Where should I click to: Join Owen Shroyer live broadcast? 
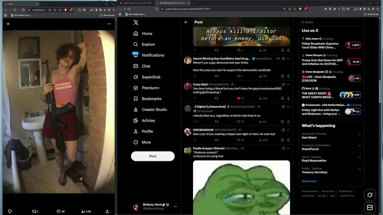click(x=353, y=62)
